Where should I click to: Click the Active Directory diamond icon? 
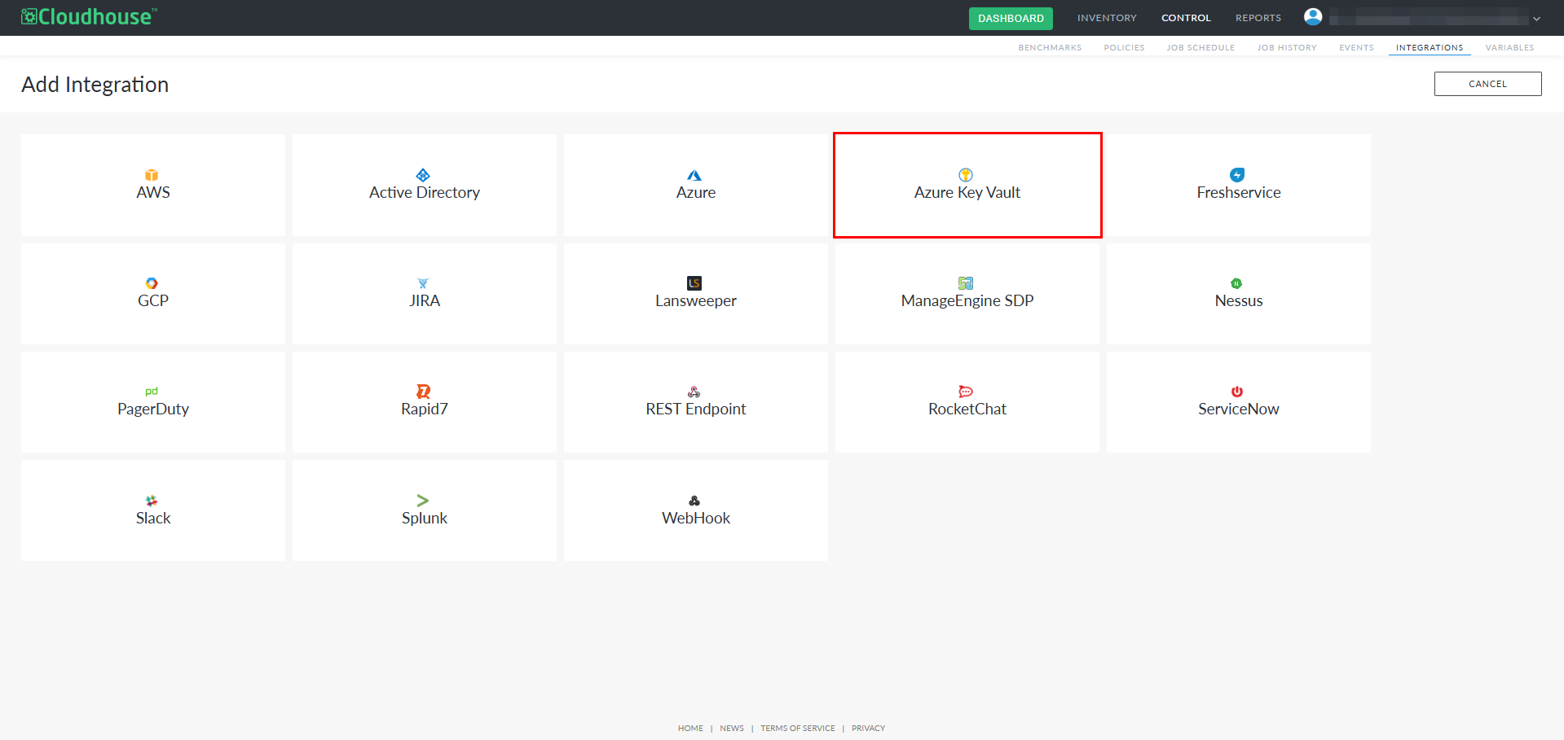(x=423, y=175)
